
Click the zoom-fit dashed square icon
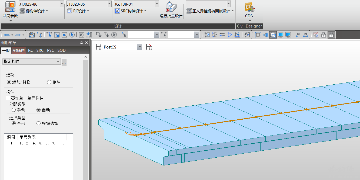[x=258, y=35]
